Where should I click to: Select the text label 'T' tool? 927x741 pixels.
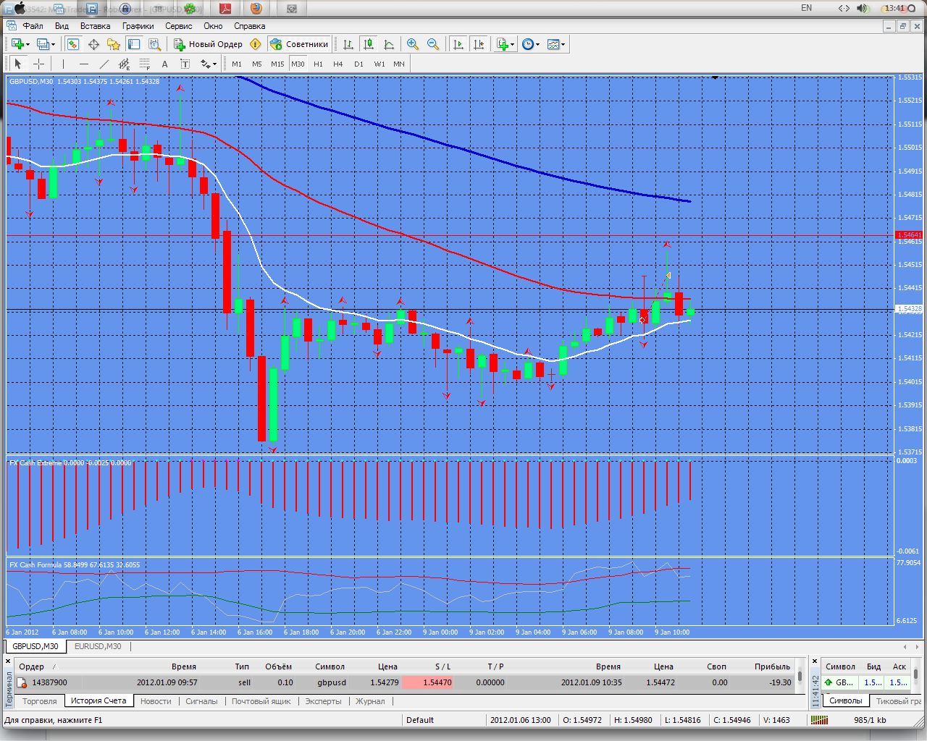coord(185,64)
